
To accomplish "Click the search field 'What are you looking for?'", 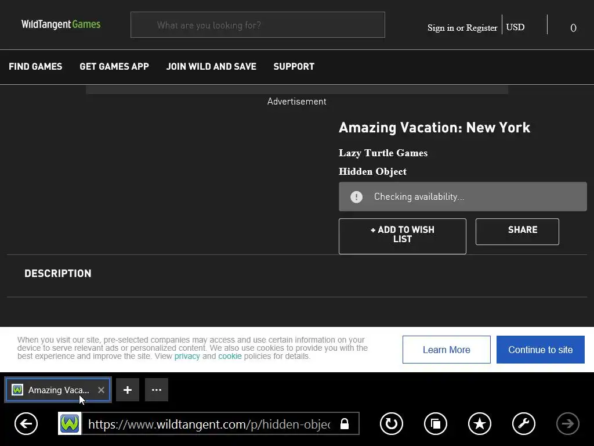I will coord(258,25).
